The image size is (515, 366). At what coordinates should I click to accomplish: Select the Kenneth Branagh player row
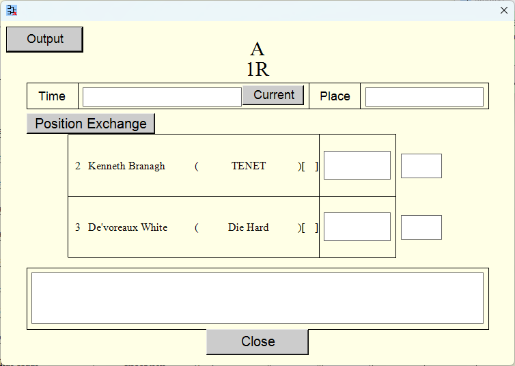tap(193, 165)
